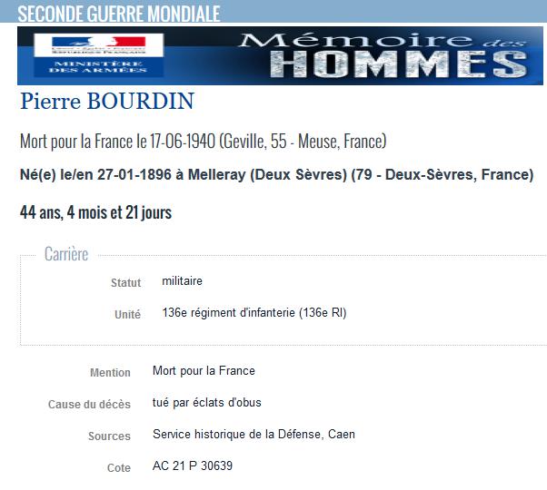Open the Seconde Guerre Mondiale header
547x490 pixels.
pos(119,14)
